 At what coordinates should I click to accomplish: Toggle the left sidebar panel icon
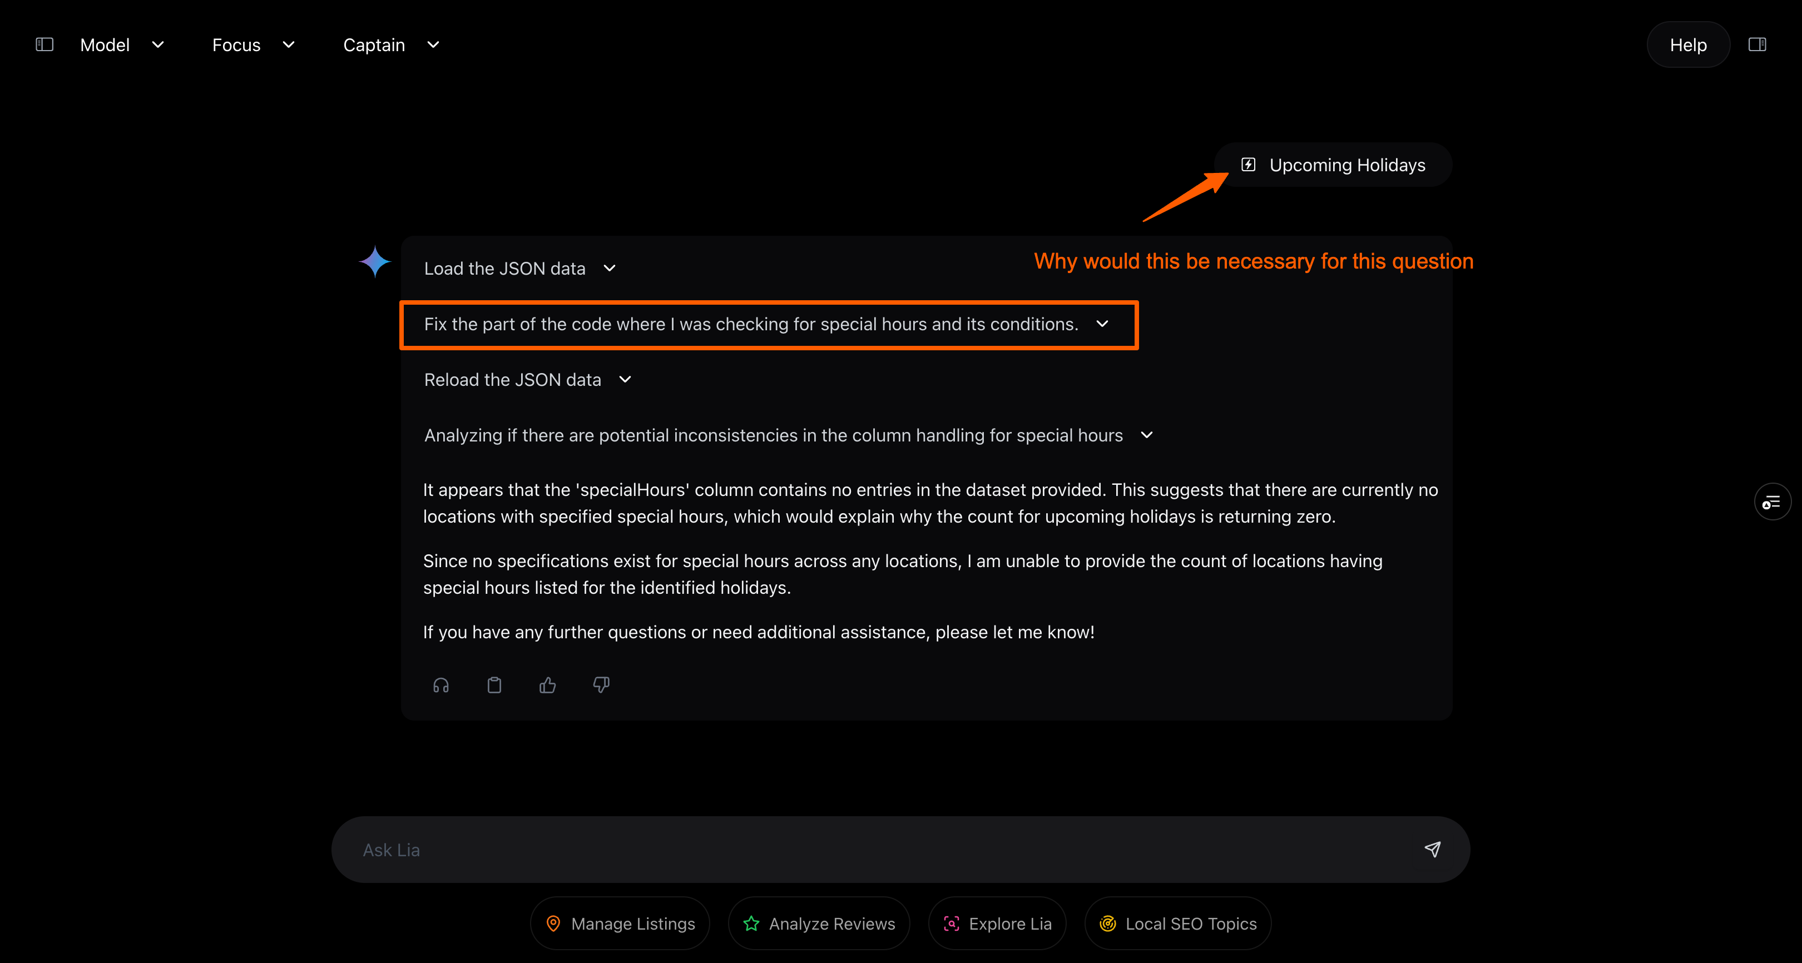click(x=44, y=44)
